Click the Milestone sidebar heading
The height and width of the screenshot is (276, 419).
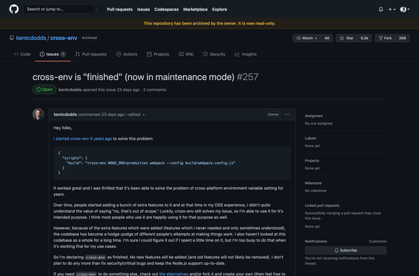click(313, 183)
